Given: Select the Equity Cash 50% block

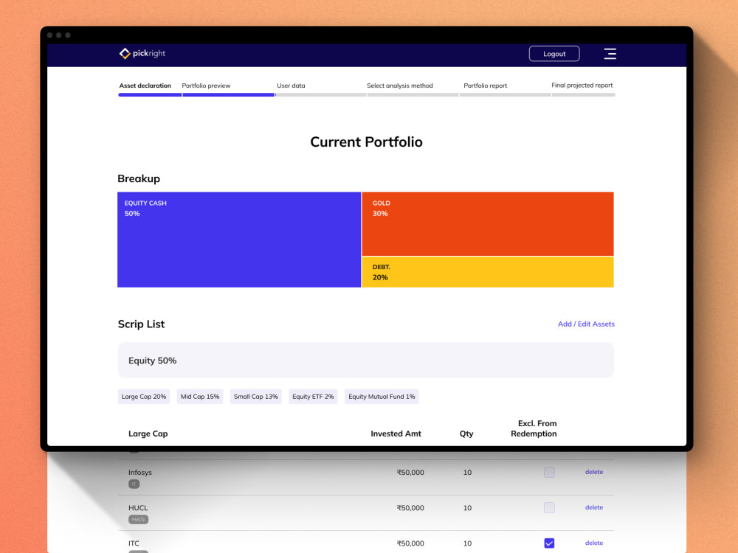Looking at the screenshot, I should (239, 240).
